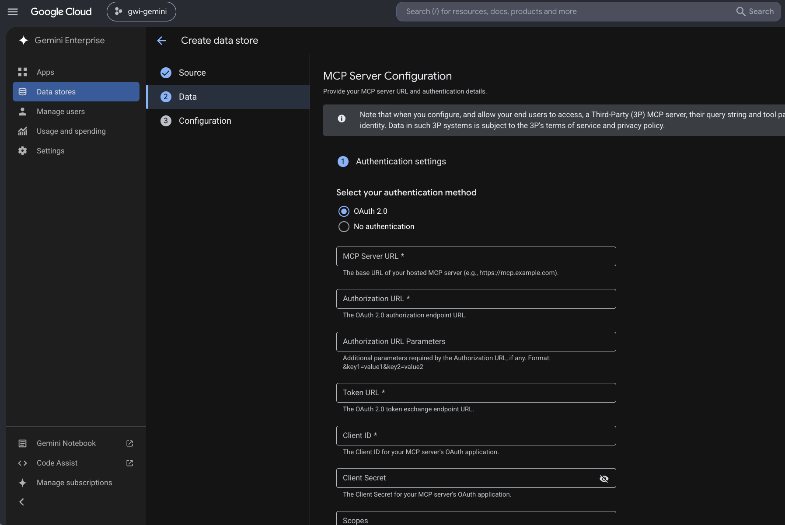Click the Code Assist angle brackets icon
The width and height of the screenshot is (785, 525).
click(23, 463)
